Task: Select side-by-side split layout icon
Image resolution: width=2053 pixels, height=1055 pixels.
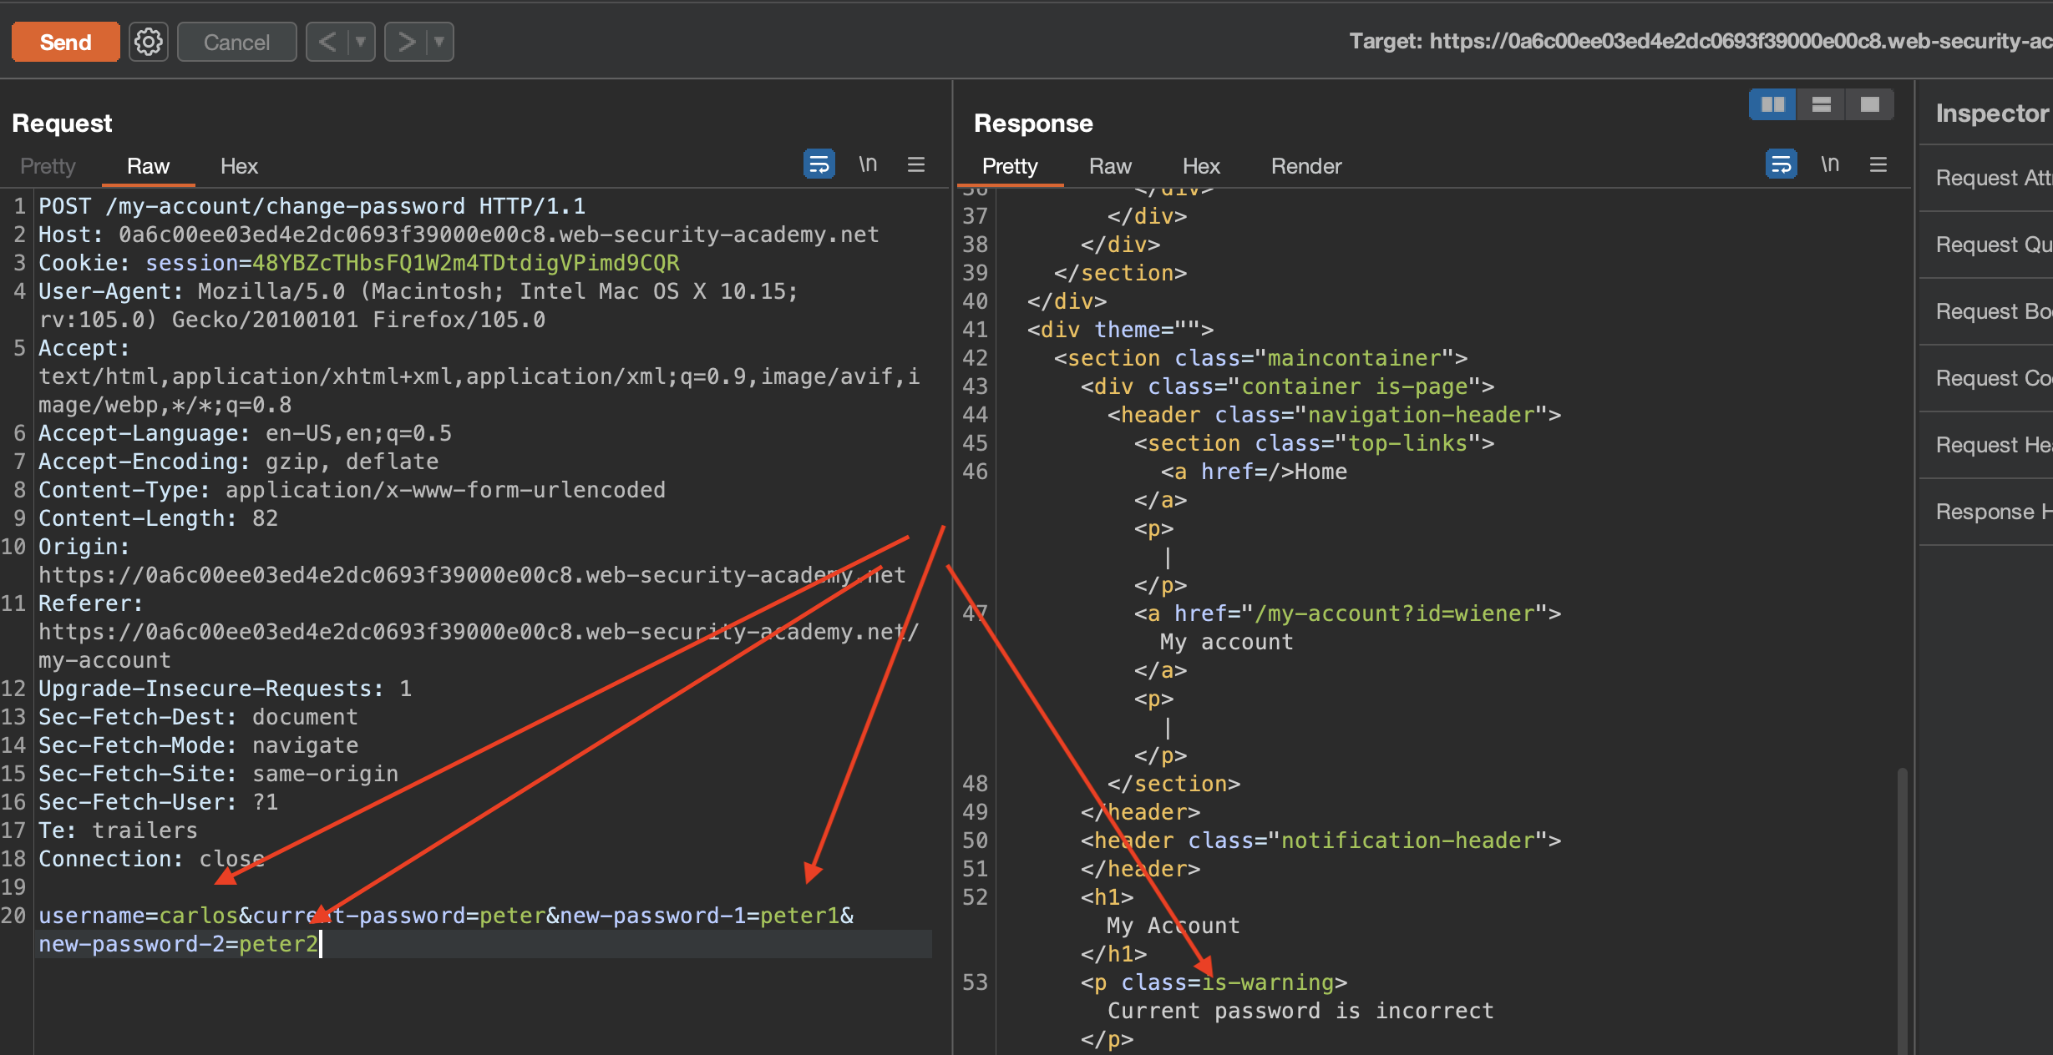Action: (x=1772, y=104)
